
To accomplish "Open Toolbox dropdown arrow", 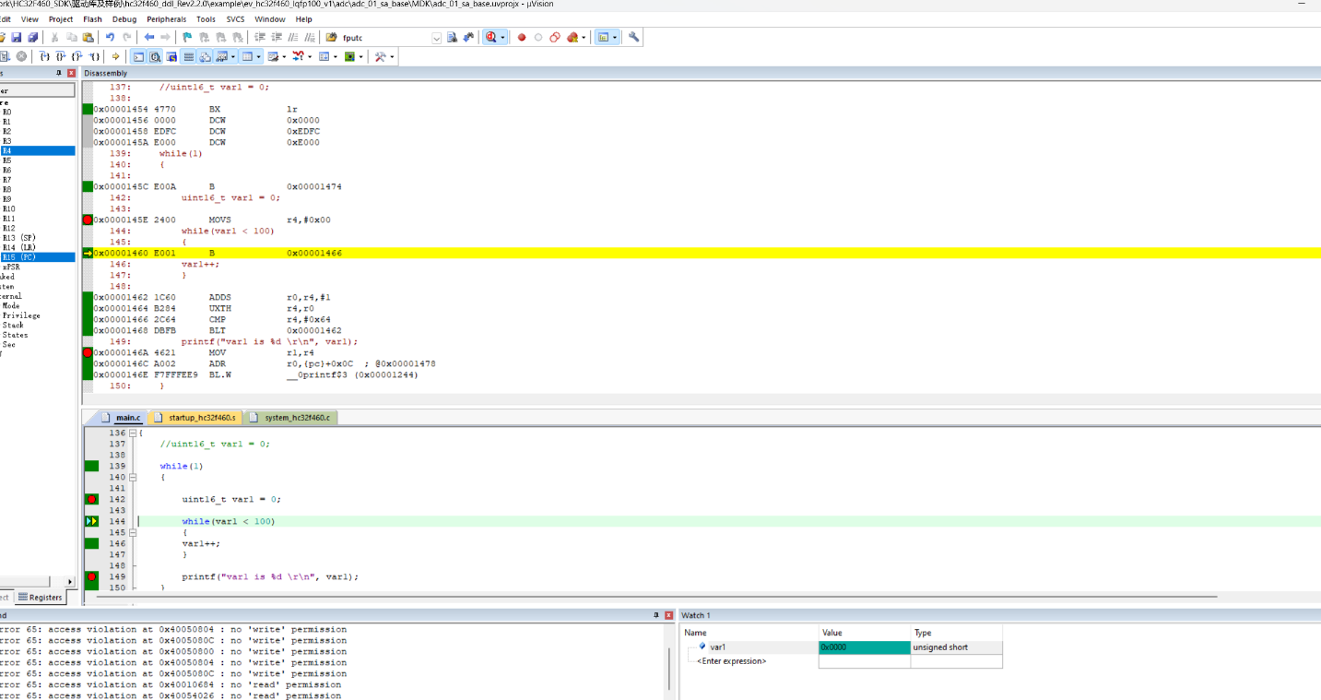I will tap(393, 57).
